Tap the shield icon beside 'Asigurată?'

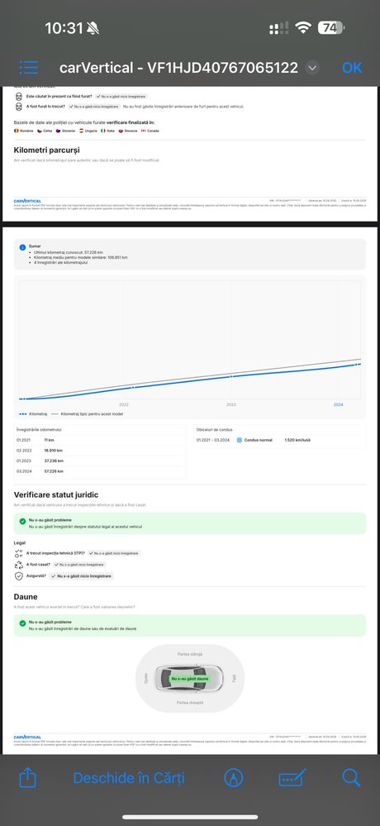coord(18,575)
